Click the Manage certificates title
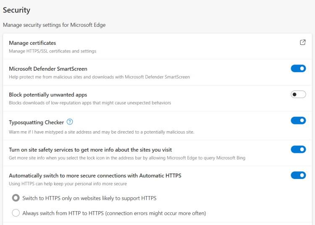 [x=32, y=43]
